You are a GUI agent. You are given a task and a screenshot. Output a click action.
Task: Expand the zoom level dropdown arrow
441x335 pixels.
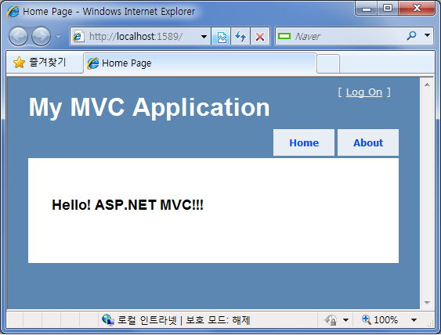pyautogui.click(x=414, y=320)
